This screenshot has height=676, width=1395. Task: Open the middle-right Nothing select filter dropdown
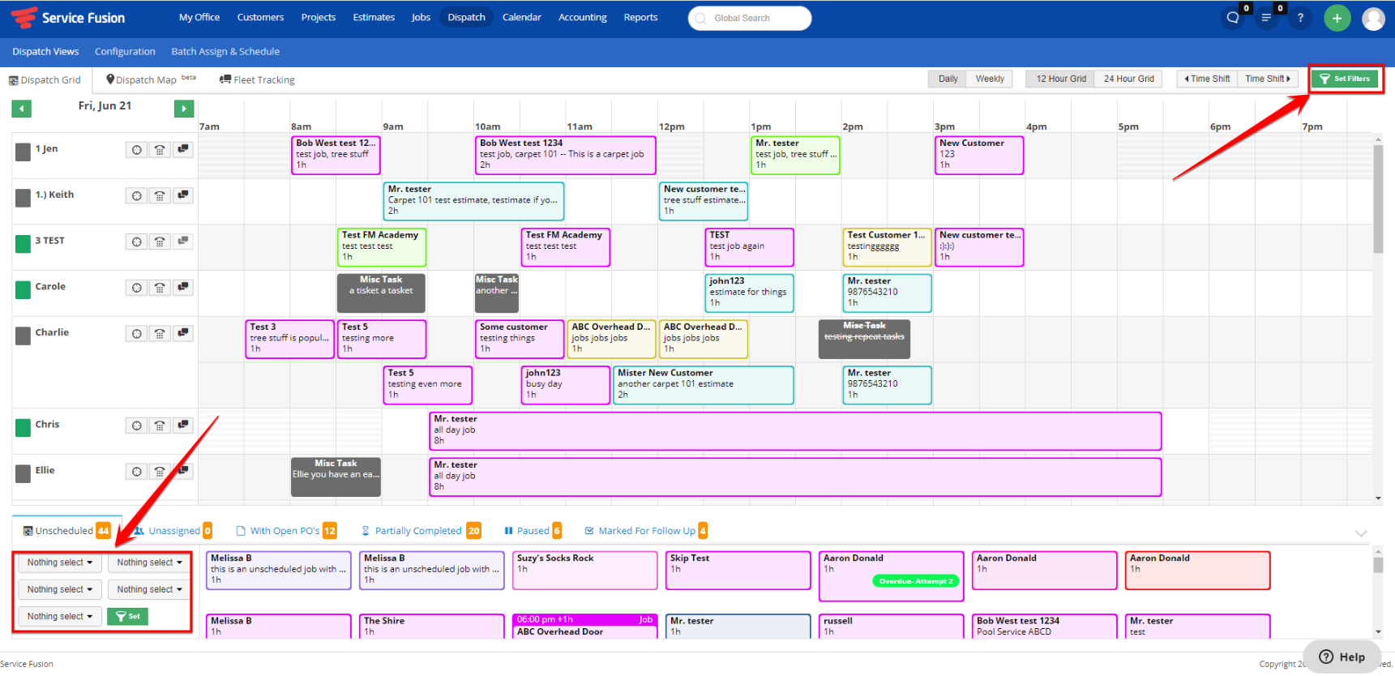[148, 589]
